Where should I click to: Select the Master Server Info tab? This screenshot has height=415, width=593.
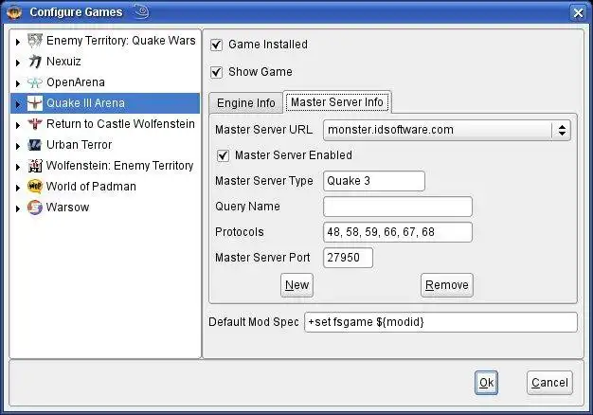(337, 101)
